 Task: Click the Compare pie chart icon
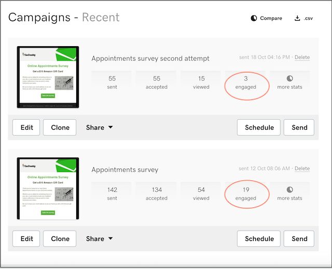click(254, 18)
